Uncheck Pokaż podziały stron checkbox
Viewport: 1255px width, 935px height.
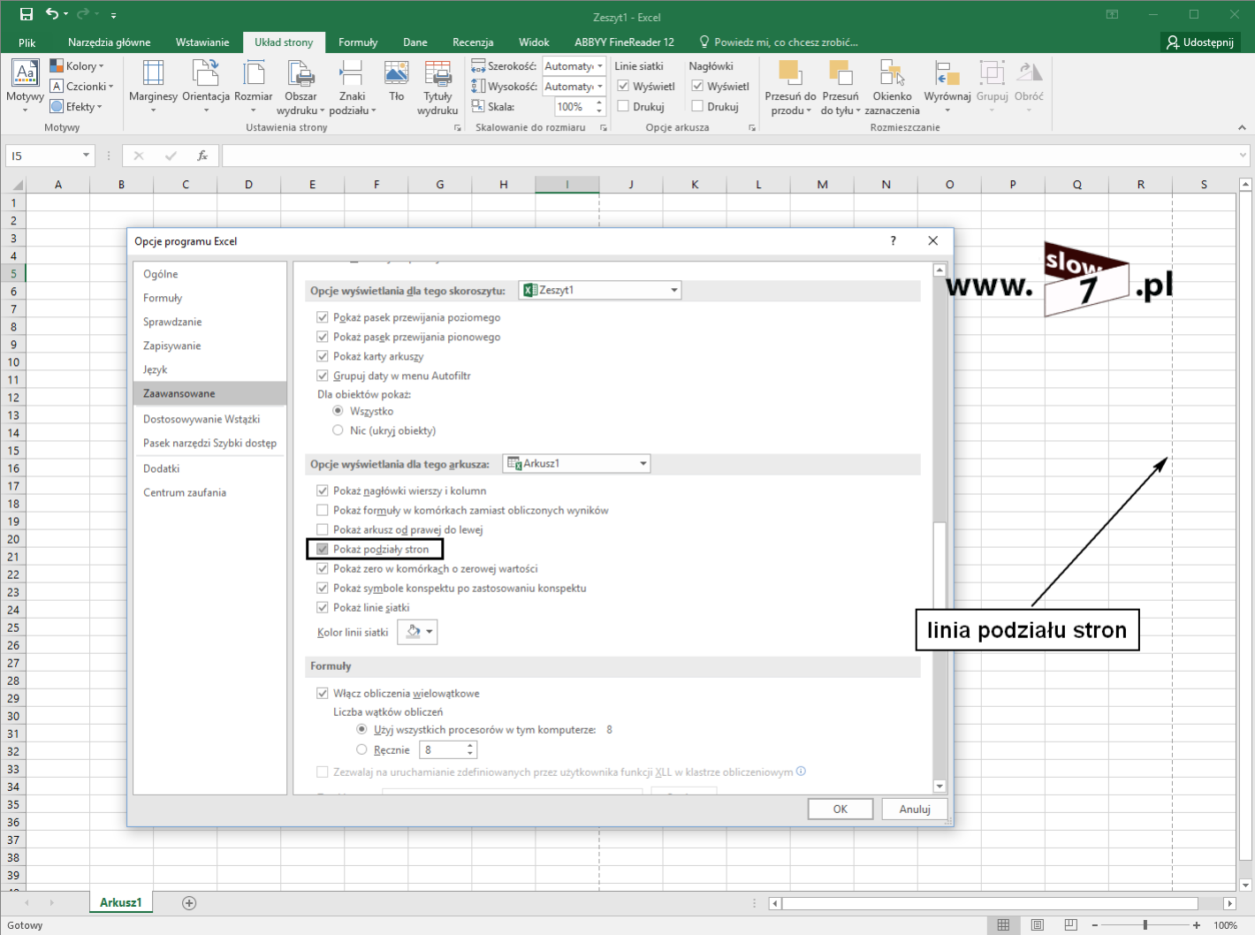coord(323,549)
